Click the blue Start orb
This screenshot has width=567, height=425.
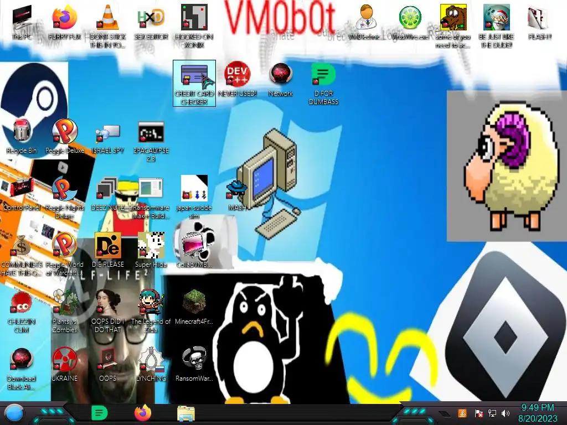tap(14, 413)
